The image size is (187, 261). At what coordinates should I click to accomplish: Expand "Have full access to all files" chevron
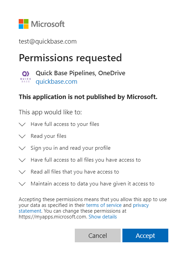pyautogui.click(x=22, y=160)
